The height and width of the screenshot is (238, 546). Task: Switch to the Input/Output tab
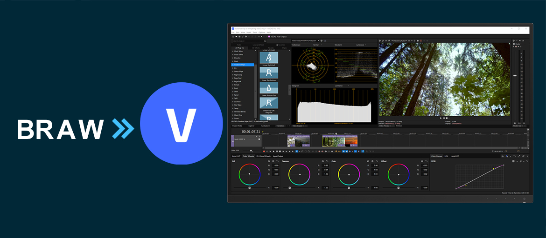(x=278, y=156)
